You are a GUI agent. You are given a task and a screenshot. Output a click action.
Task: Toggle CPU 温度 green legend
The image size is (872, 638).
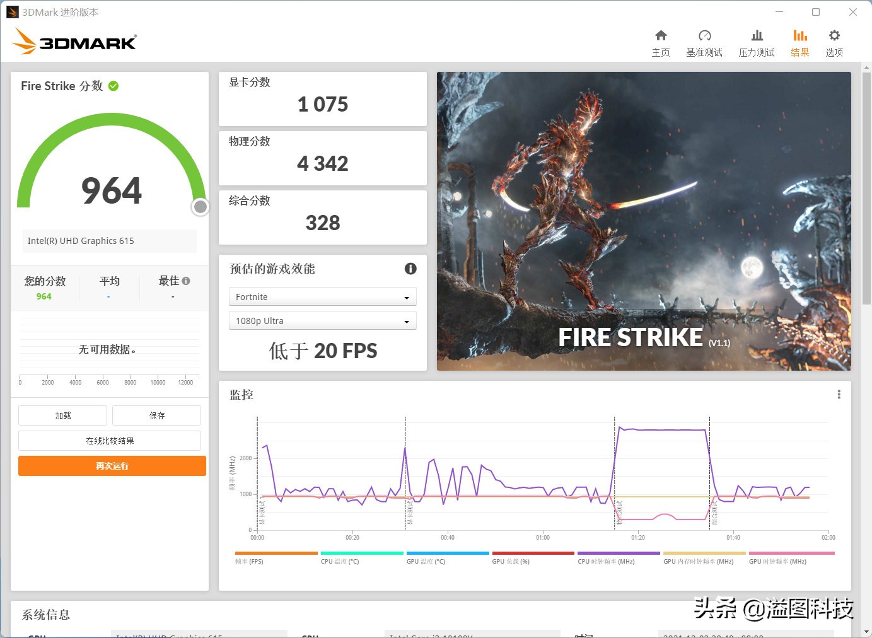pyautogui.click(x=362, y=558)
